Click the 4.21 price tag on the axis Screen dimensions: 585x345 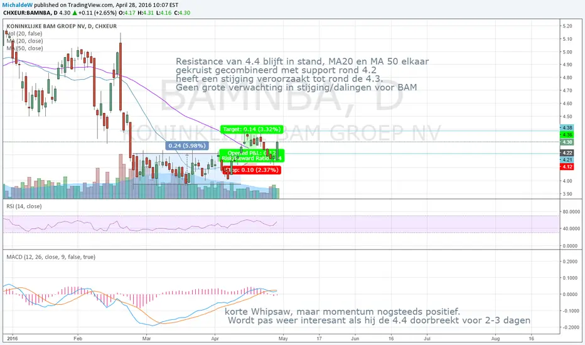(x=567, y=160)
